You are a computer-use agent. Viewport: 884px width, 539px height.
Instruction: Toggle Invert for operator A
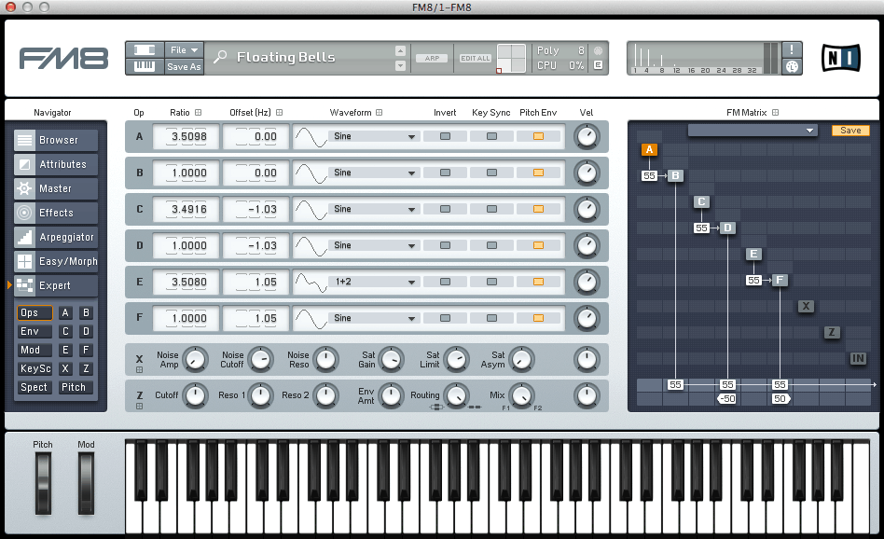click(445, 136)
